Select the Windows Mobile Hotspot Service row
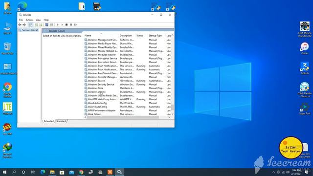The width and height of the screenshot is (313, 176). click(128, 51)
